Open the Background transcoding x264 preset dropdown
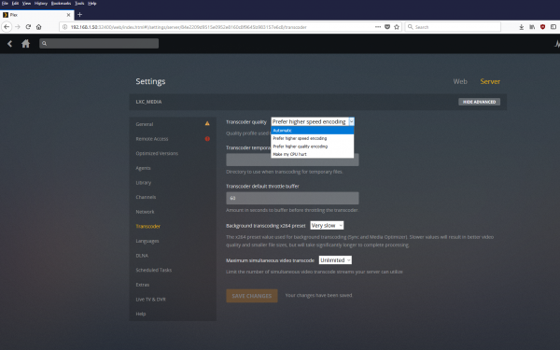This screenshot has height=350, width=560. click(x=327, y=225)
